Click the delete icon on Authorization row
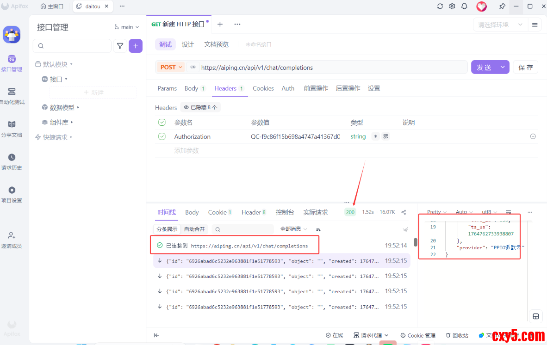This screenshot has height=345, width=547. (x=533, y=136)
